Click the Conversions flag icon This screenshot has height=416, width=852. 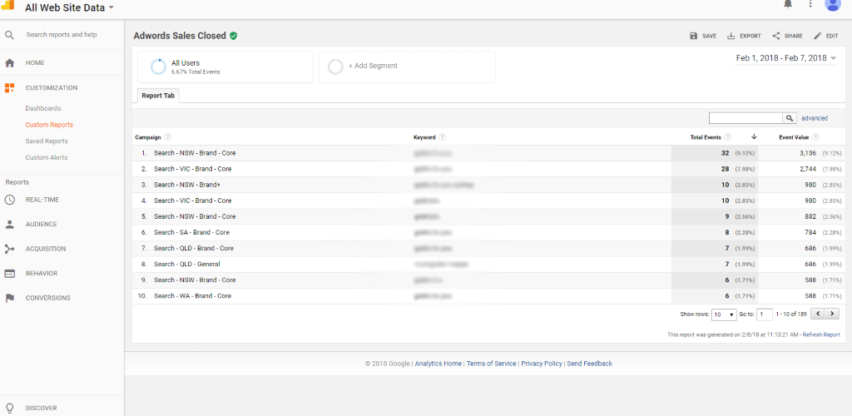pos(9,298)
